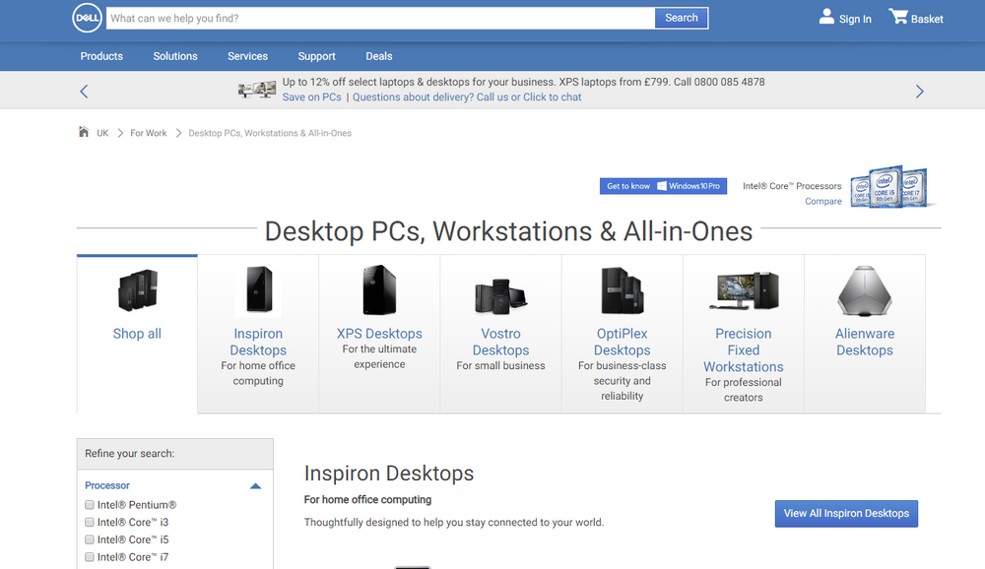The width and height of the screenshot is (985, 569).
Task: Click the Sign In text link
Action: point(855,19)
